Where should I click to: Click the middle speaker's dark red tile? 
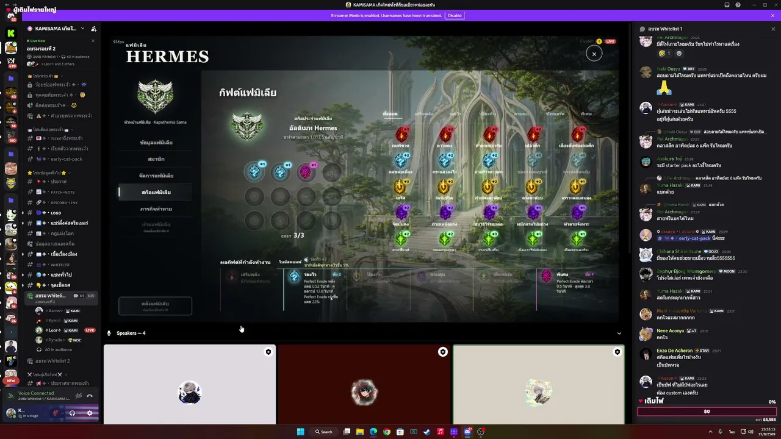tap(364, 384)
